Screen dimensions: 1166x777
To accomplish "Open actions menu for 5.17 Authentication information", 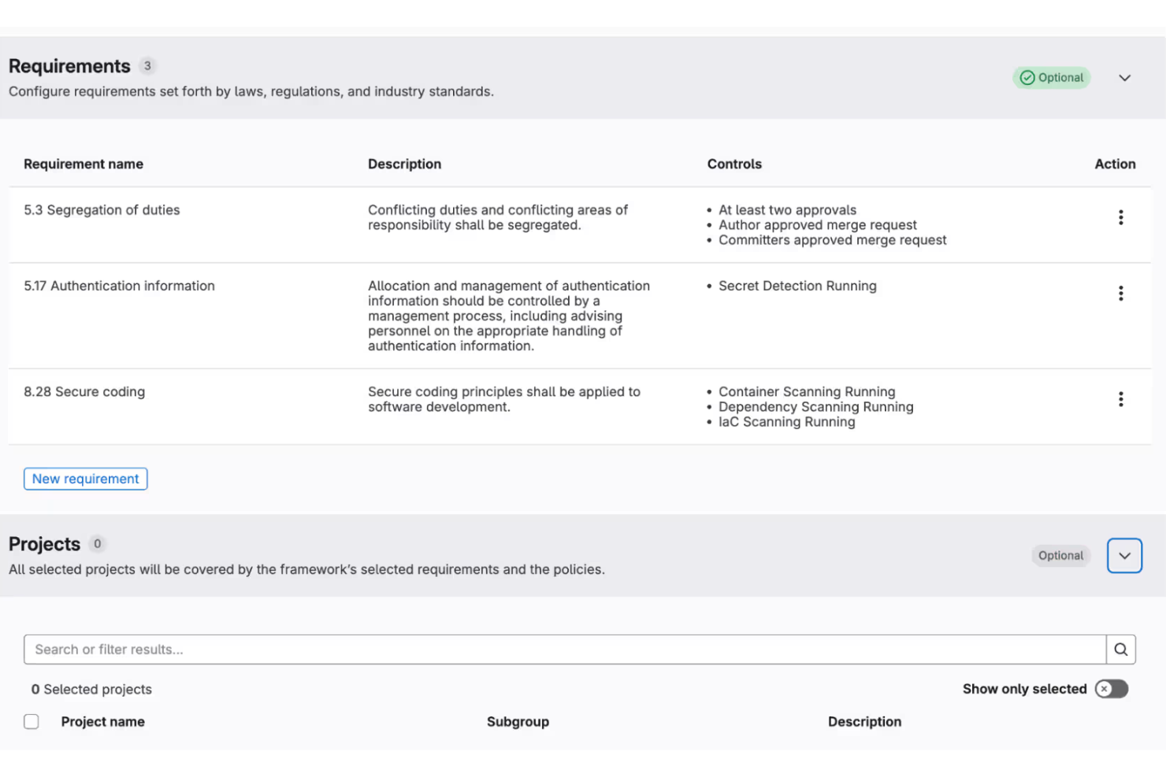I will [1120, 293].
